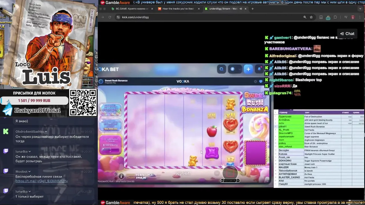Click the purple multiplier box beside reels

click(256, 153)
